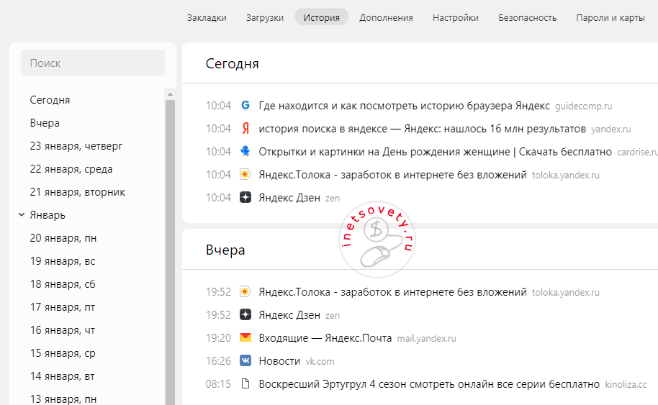
Task: Collapse the Январь month group
Action: [22, 214]
